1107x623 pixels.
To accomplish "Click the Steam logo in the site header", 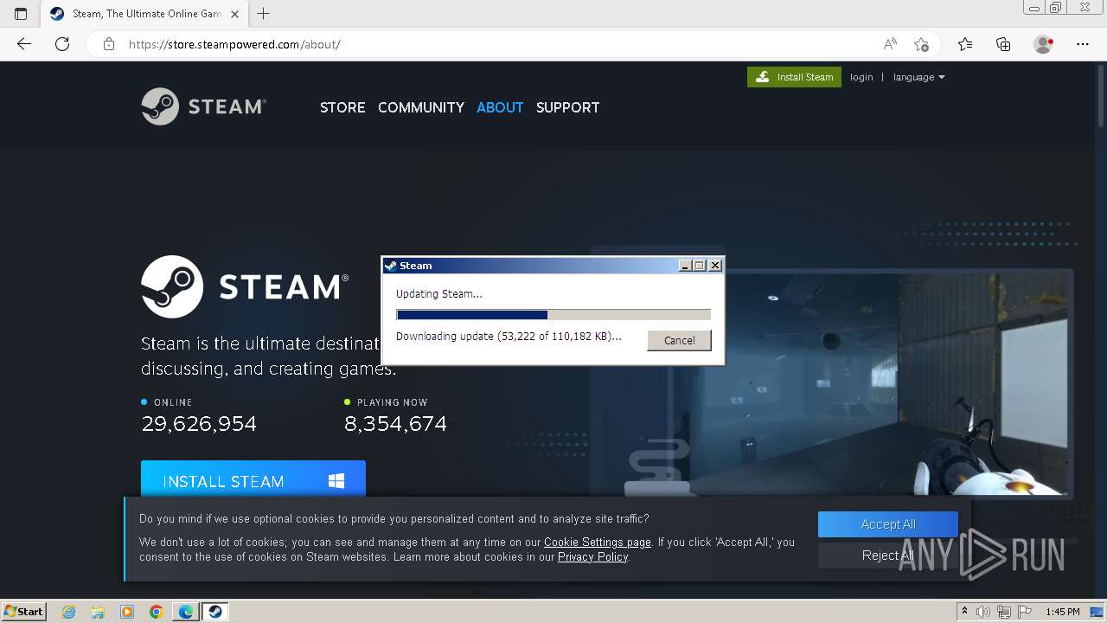I will tap(203, 106).
